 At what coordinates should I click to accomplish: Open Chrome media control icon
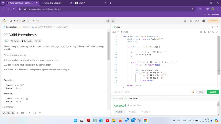[x=207, y=9]
